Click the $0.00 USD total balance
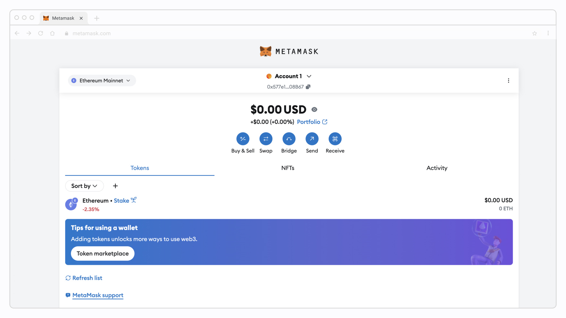Screen dimensions: 566x318 (x=279, y=110)
